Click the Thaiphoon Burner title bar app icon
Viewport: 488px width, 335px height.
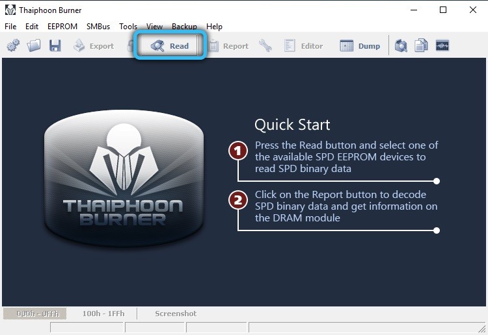(10, 10)
